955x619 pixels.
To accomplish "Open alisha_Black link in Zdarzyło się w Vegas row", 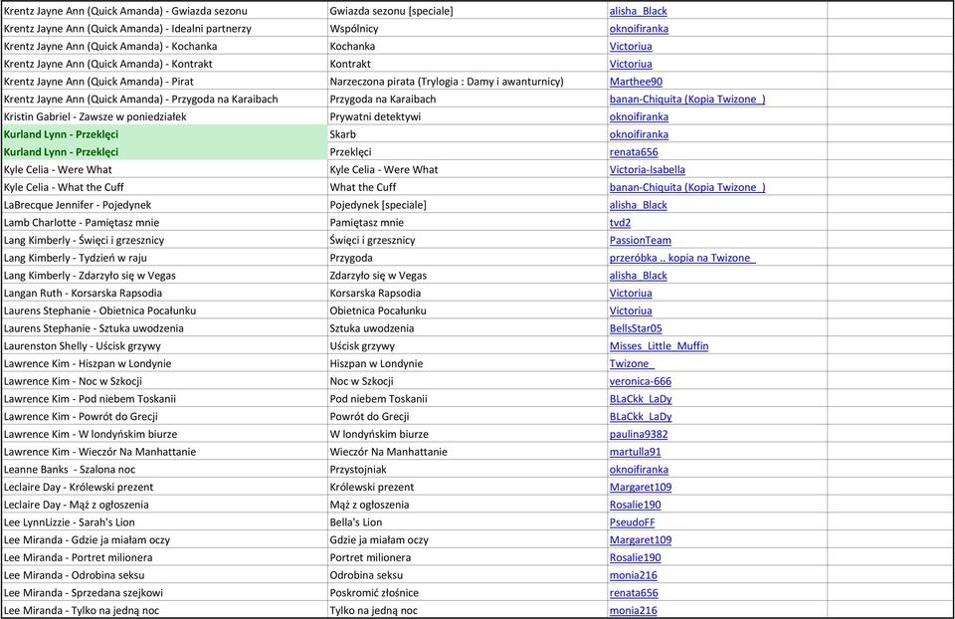I will 638,276.
